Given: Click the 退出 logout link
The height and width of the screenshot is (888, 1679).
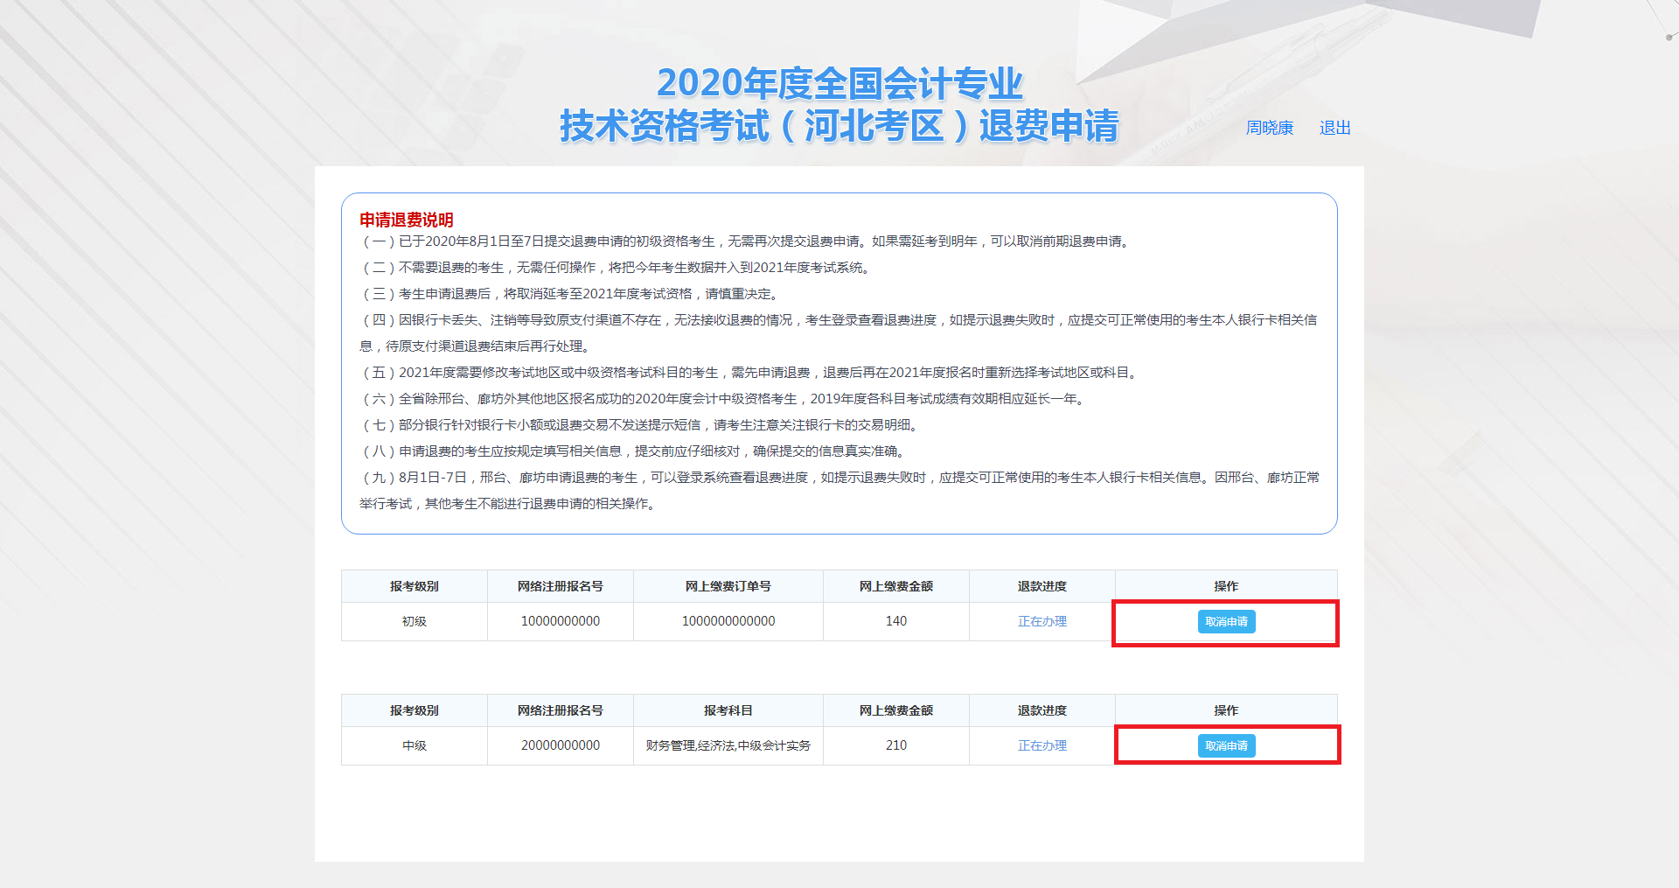Looking at the screenshot, I should [1334, 128].
